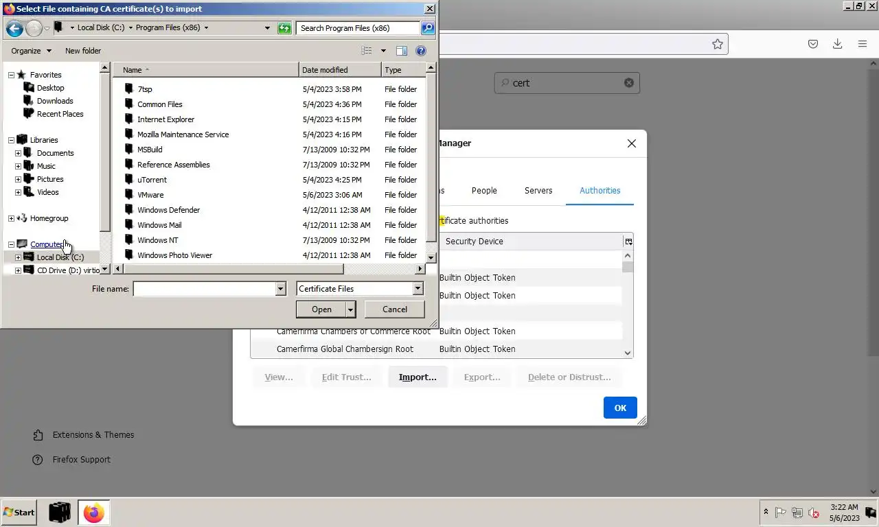Switch to the People tab
The width and height of the screenshot is (879, 527).
click(x=484, y=191)
